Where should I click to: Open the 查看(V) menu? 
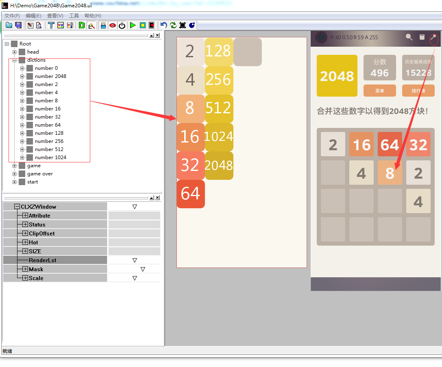click(55, 15)
